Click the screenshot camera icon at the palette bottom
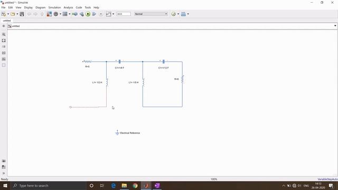 [4, 161]
